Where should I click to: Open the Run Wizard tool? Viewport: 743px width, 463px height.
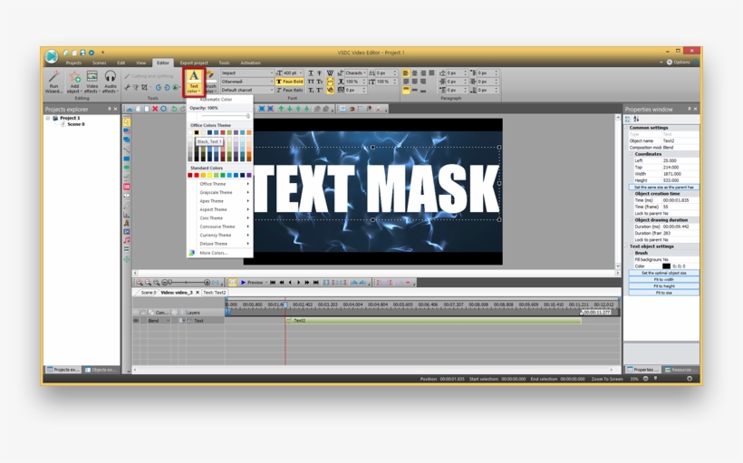(x=53, y=82)
